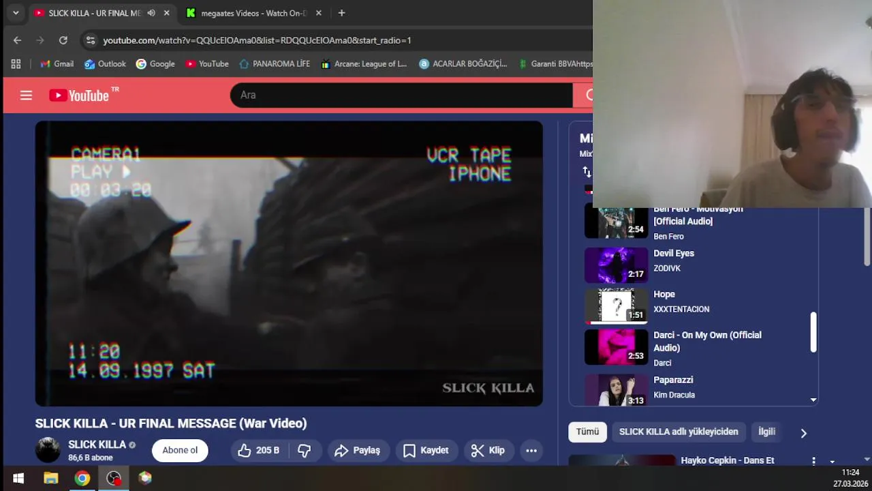Like the video showing 205 B
Image resolution: width=872 pixels, height=491 pixels.
pyautogui.click(x=259, y=450)
